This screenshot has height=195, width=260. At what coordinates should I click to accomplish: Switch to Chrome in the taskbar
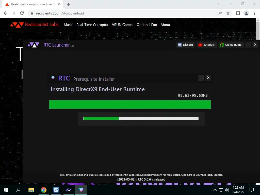[x=44, y=190]
